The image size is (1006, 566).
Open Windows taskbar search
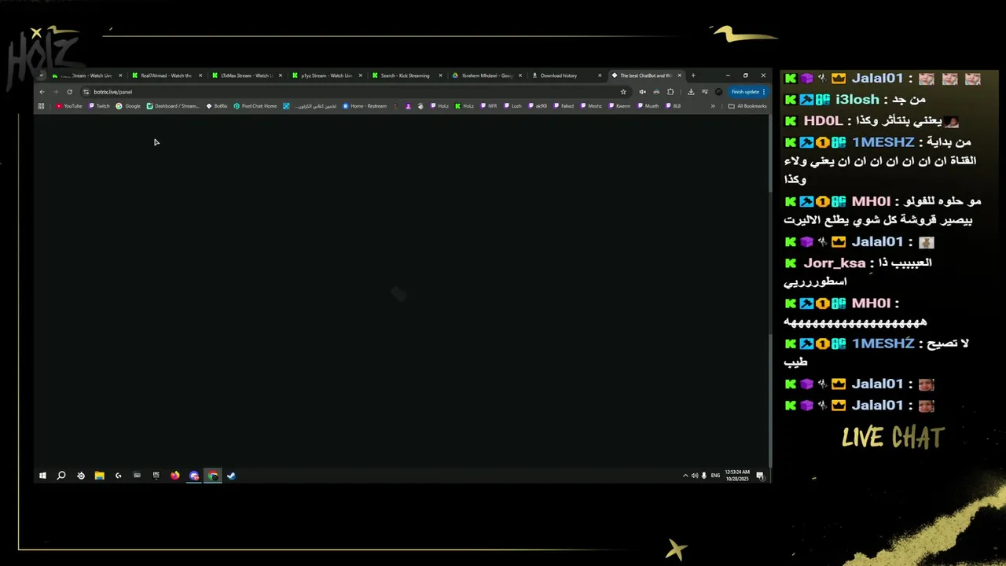(61, 476)
